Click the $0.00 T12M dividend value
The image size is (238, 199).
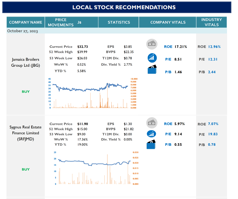click(128, 134)
